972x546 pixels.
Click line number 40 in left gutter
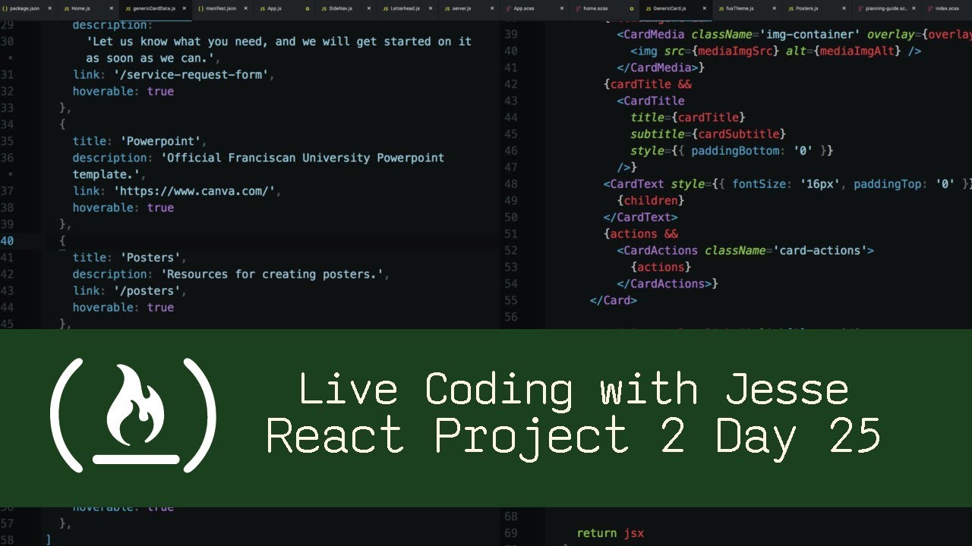(7, 240)
